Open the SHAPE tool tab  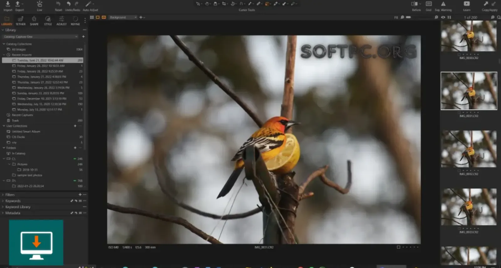point(34,21)
